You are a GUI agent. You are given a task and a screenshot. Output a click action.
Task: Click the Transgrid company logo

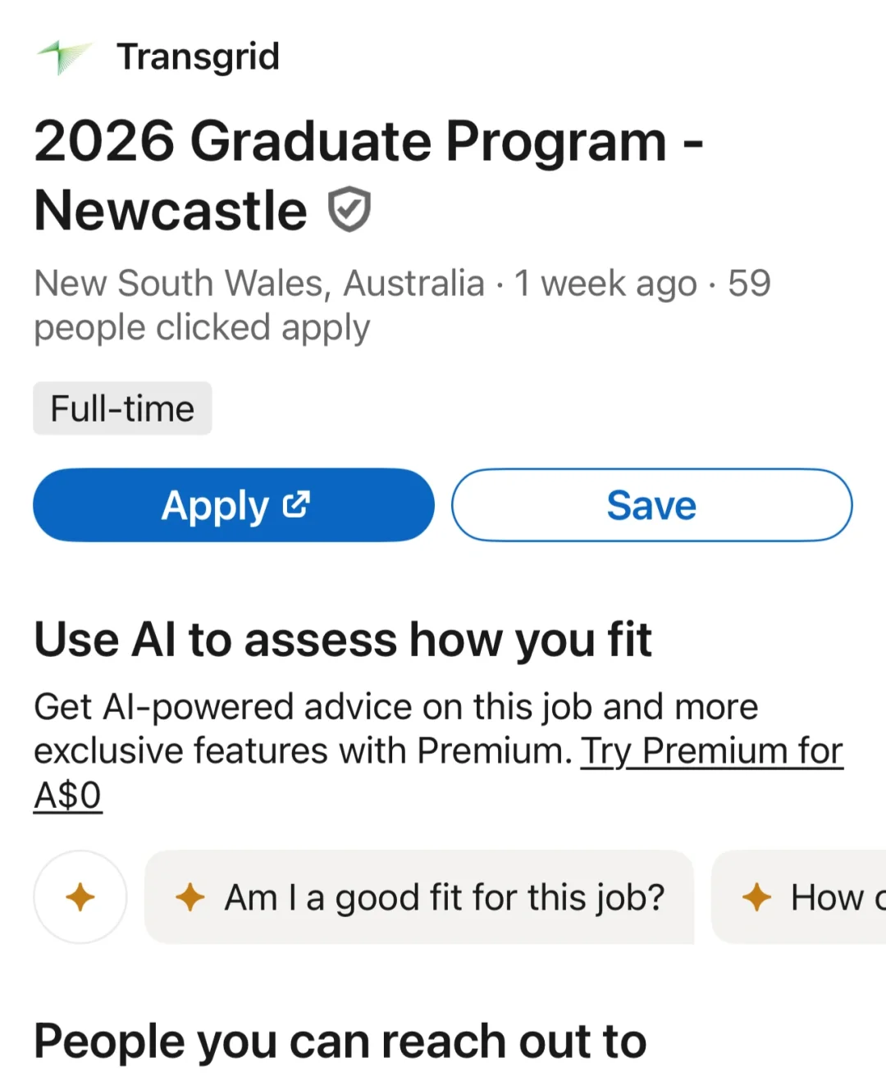[64, 57]
